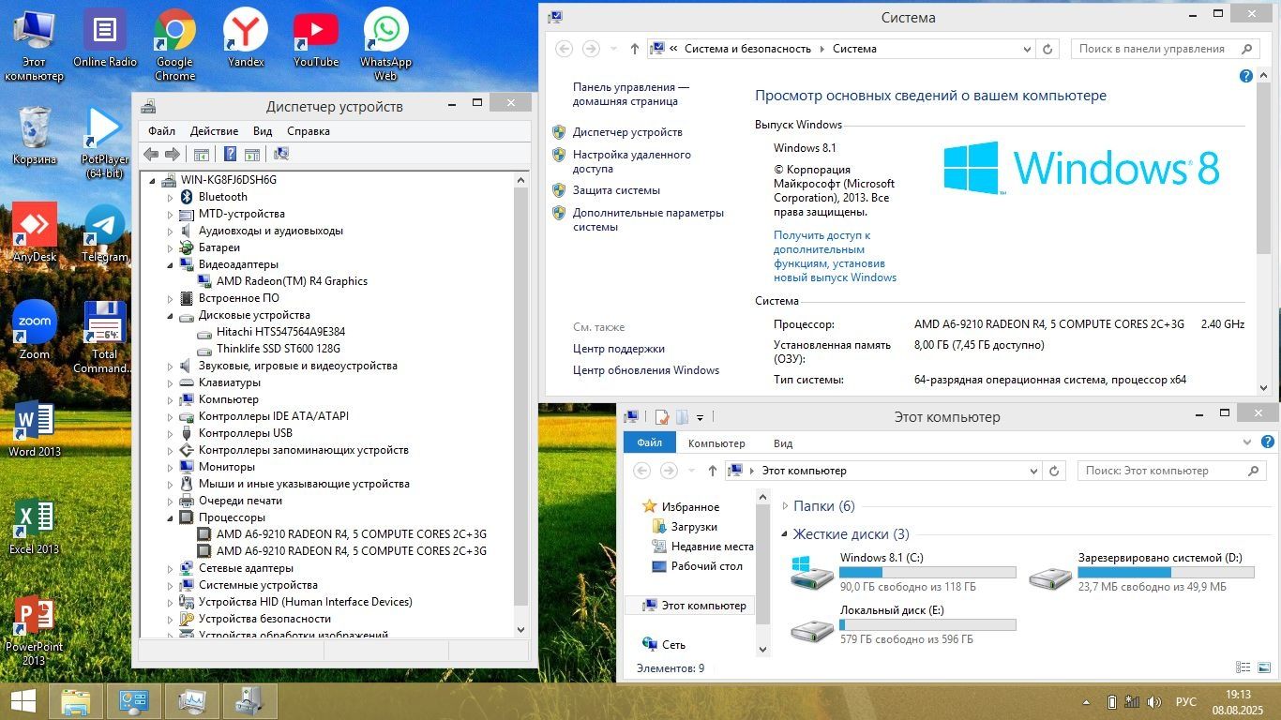This screenshot has height=720, width=1281.
Task: Open the Файл menu in Device Manager
Action: pos(161,131)
